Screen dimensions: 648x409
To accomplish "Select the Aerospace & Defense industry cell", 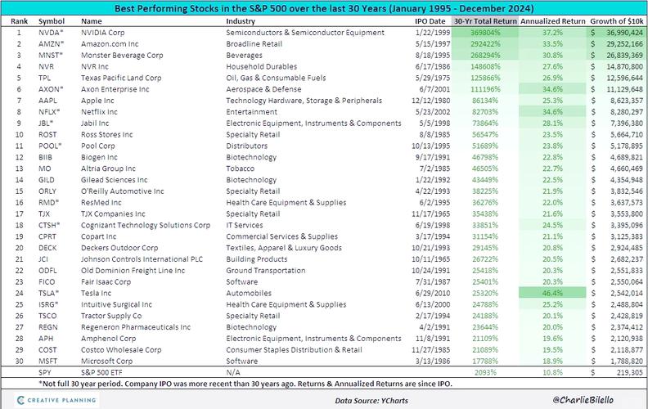I will click(x=263, y=89).
